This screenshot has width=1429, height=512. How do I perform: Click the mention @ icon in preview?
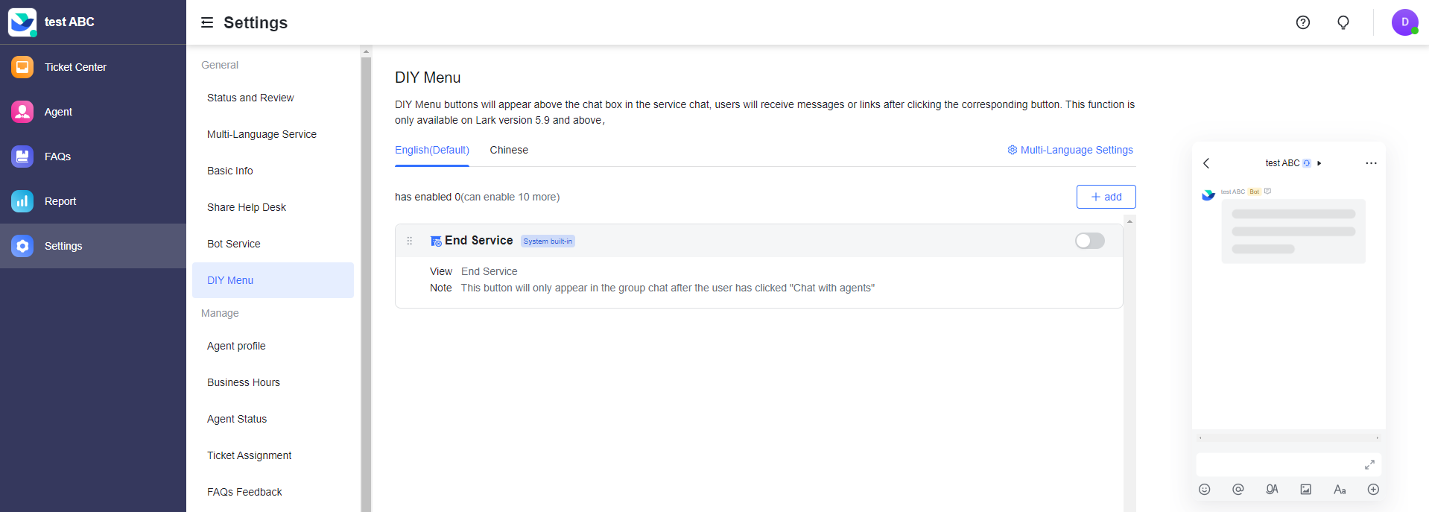[x=1238, y=490]
